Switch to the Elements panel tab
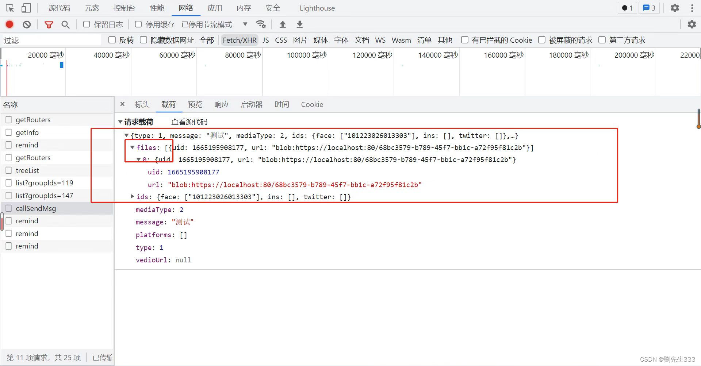The image size is (701, 366). click(x=92, y=8)
